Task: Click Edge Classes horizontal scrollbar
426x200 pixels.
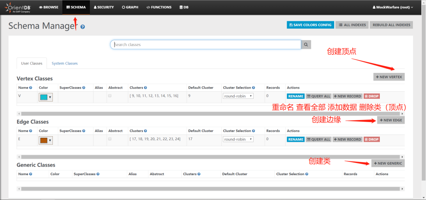Action: click(x=211, y=157)
